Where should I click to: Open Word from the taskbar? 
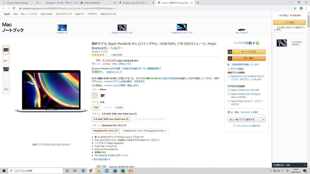point(115,171)
